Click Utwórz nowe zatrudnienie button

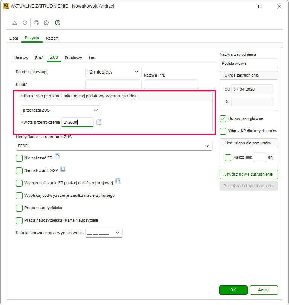[249, 174]
